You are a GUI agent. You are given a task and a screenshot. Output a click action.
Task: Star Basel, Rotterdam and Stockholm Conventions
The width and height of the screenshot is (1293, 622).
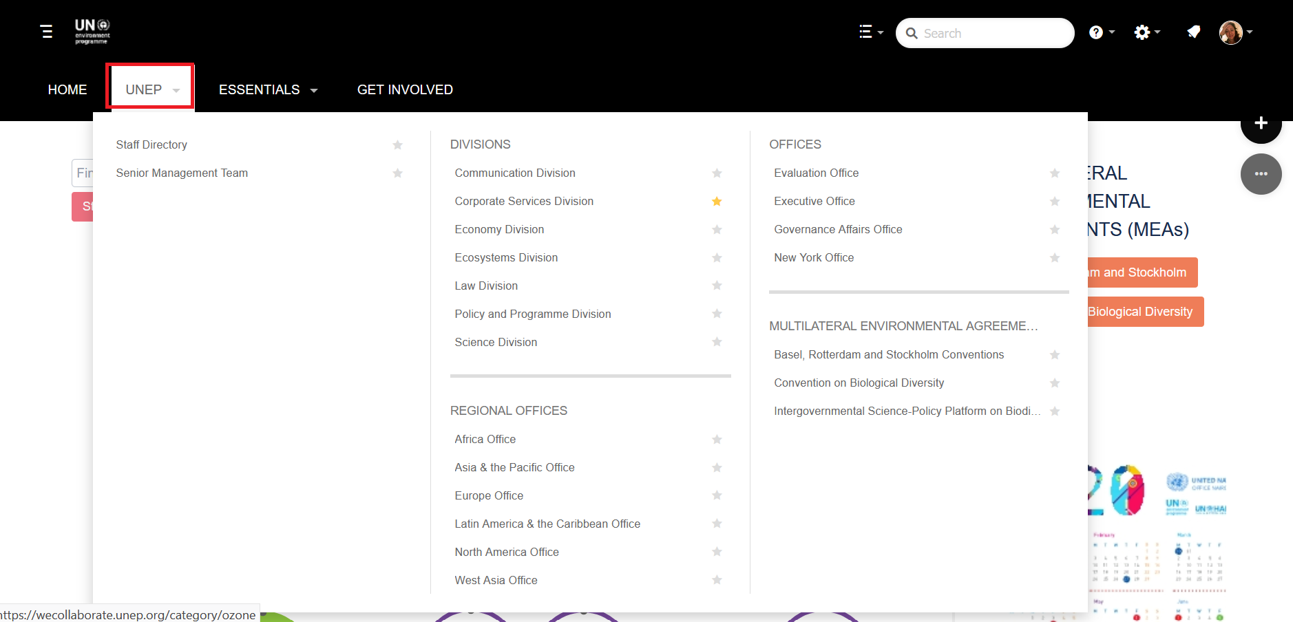coord(1054,354)
